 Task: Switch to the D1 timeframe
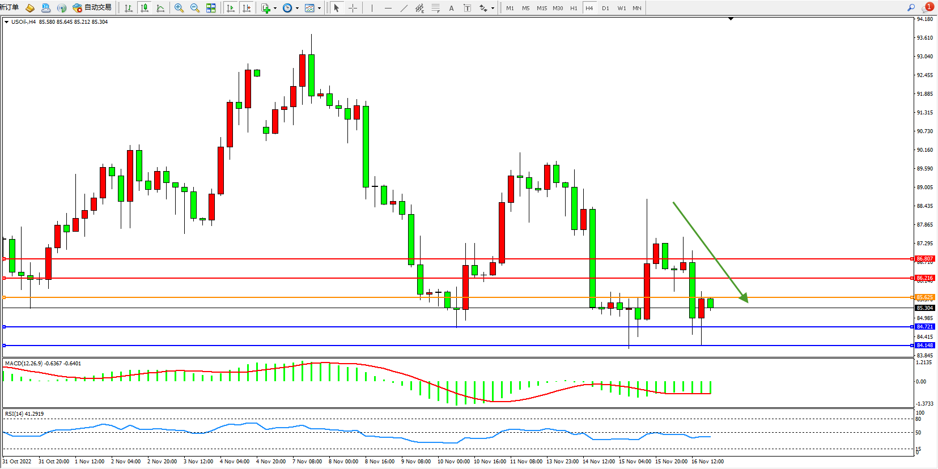tap(605, 8)
